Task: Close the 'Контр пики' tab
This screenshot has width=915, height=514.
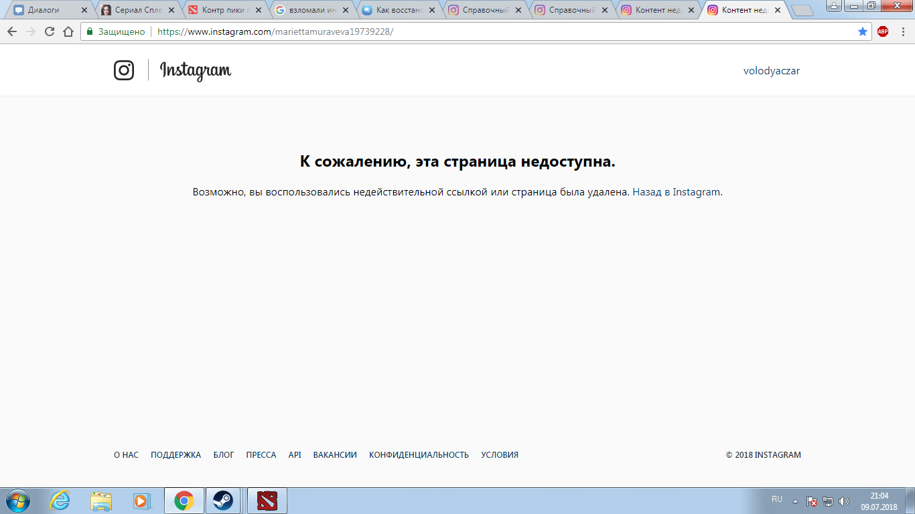Action: [258, 10]
